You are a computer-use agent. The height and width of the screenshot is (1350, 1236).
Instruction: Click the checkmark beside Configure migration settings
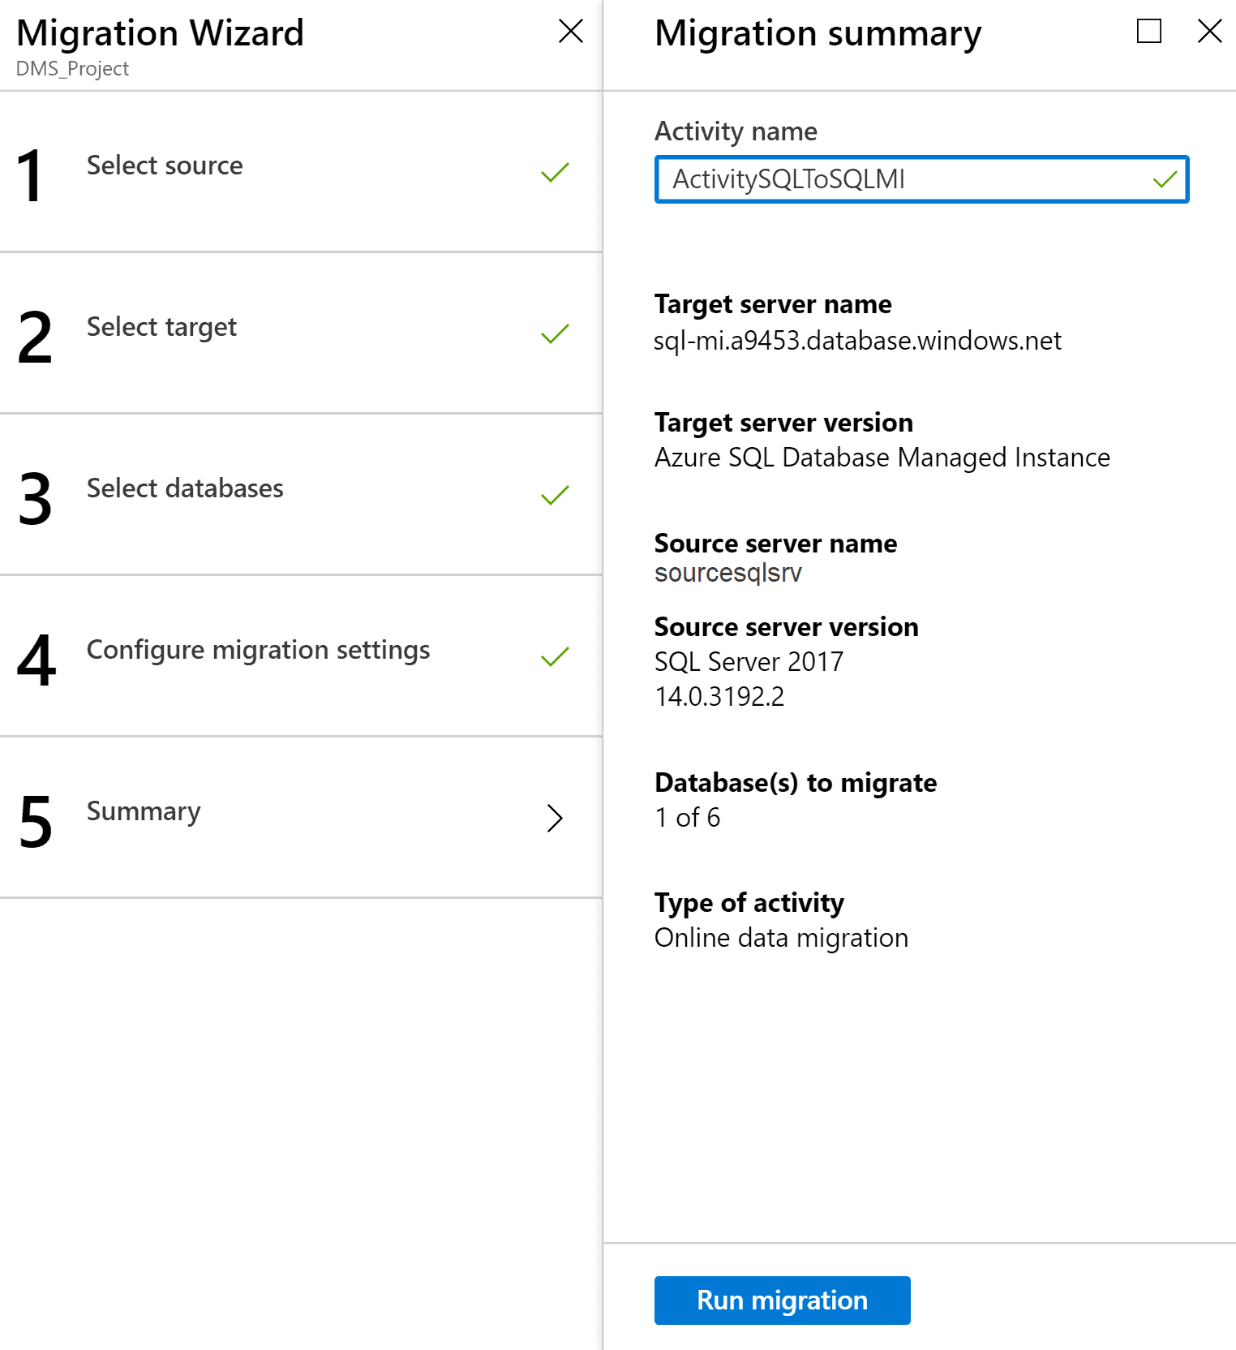click(x=555, y=656)
